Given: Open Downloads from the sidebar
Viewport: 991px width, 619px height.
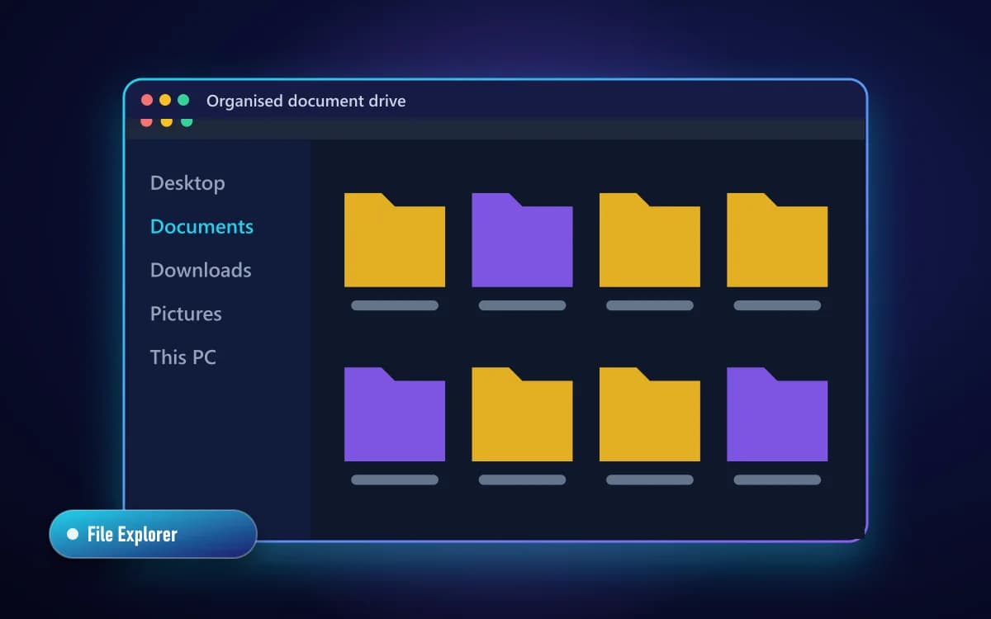Looking at the screenshot, I should coord(201,270).
